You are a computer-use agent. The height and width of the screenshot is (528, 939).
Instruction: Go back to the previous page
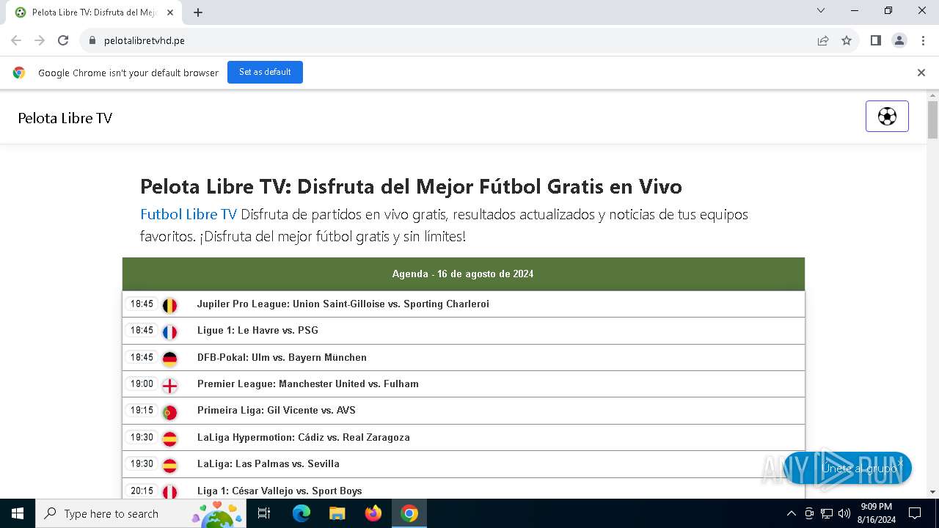pyautogui.click(x=16, y=40)
